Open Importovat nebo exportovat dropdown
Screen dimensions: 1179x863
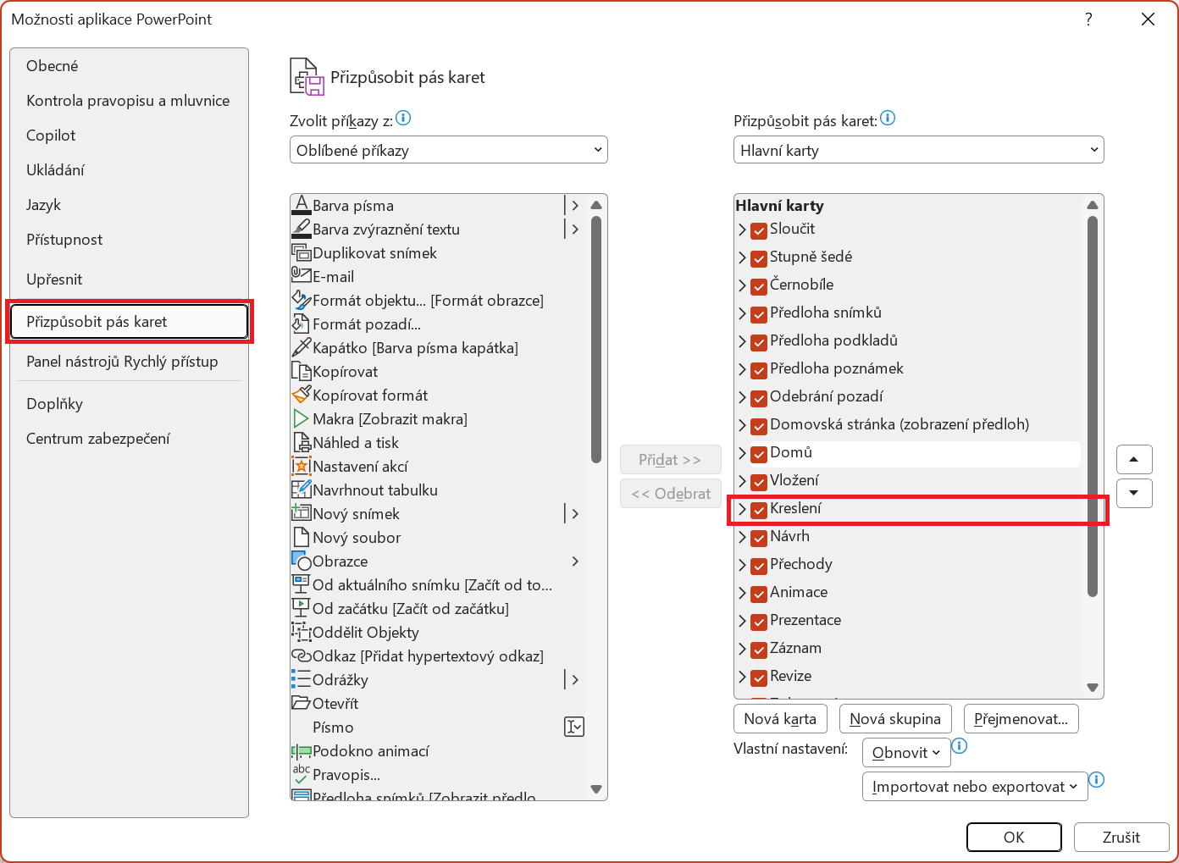pos(975,787)
